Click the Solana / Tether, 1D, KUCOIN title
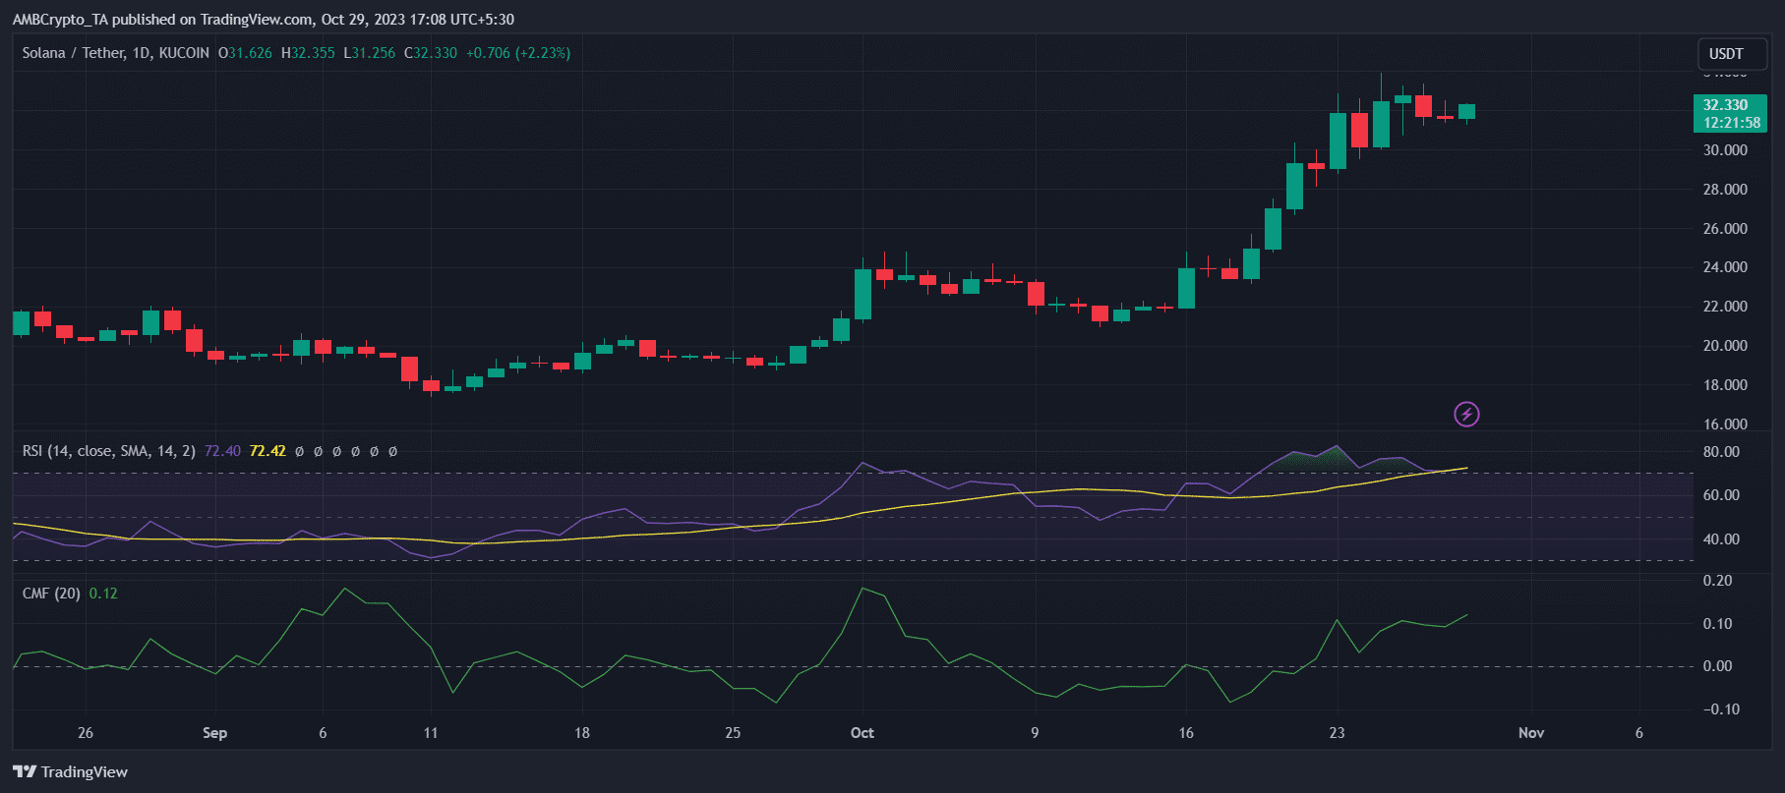Viewport: 1785px width, 793px height. 116,53
